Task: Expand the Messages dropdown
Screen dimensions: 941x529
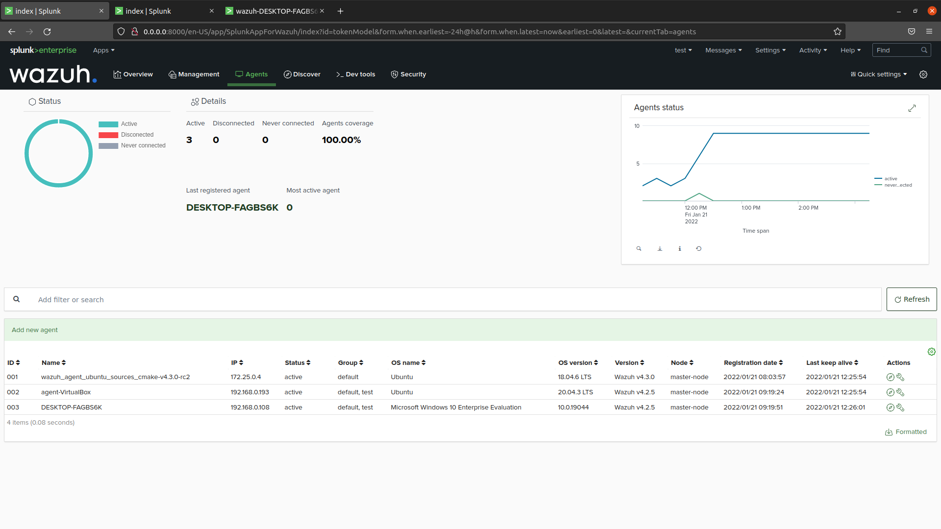Action: tap(723, 50)
